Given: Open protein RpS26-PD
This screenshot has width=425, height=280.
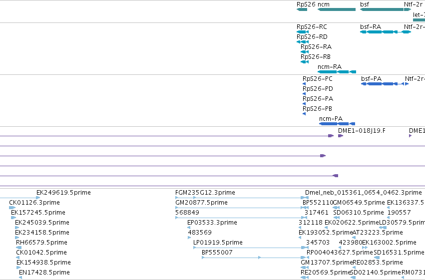Looking at the screenshot, I should [318, 89].
